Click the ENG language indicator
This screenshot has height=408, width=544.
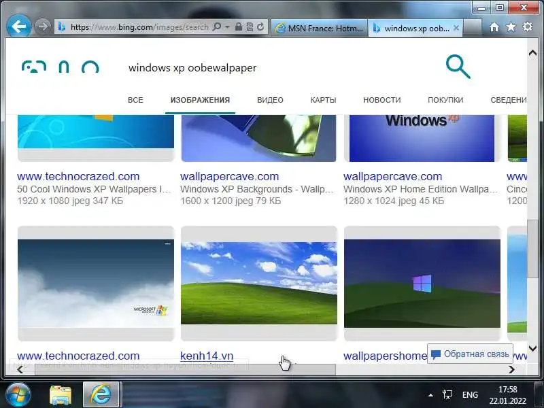click(x=470, y=395)
